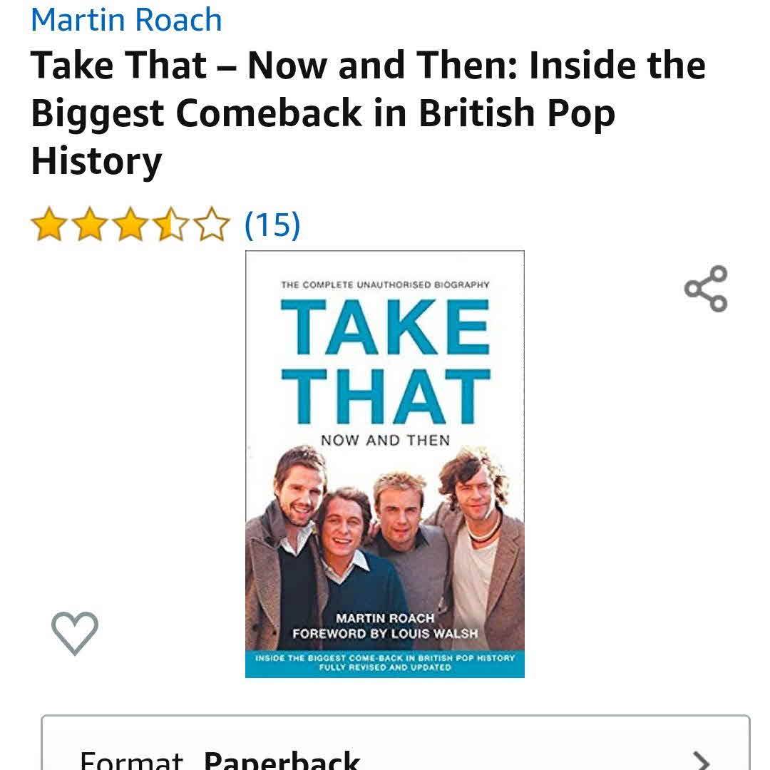Click Foreword by Louis Walsh on cover
Image resolution: width=770 pixels, height=770 pixels.
pos(385,634)
